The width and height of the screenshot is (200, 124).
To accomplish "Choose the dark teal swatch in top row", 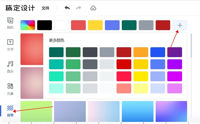I will (x=129, y=25).
